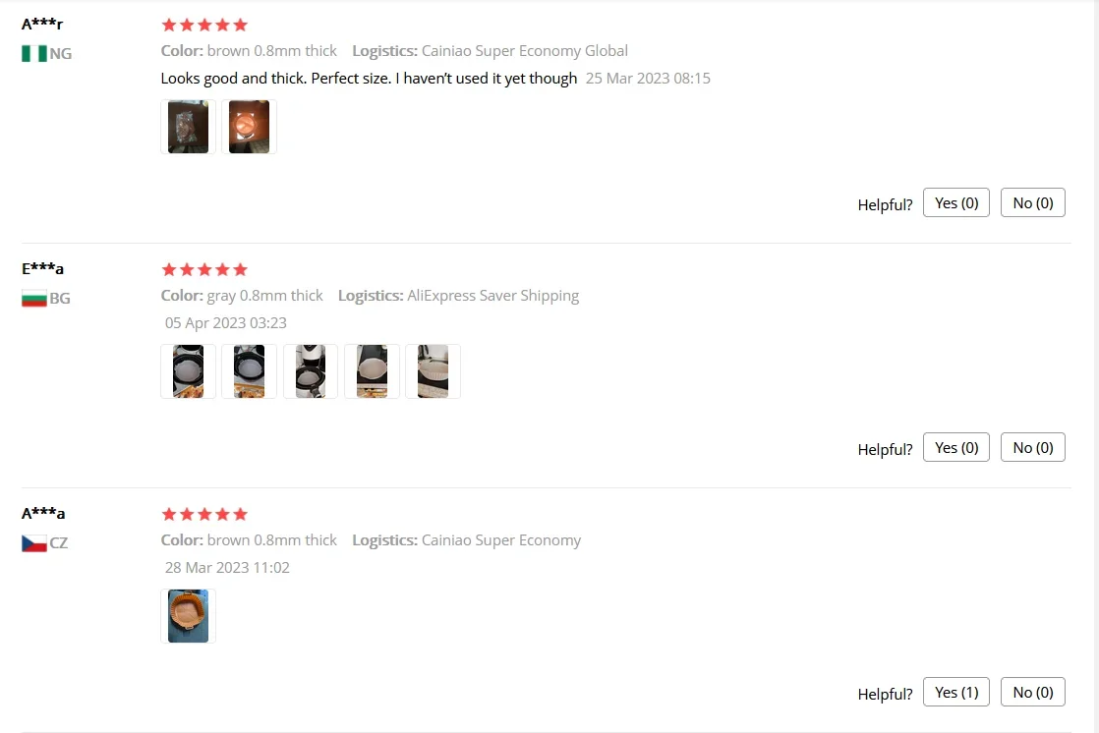This screenshot has height=733, width=1099.
Task: Open first photo in A***r's review
Action: [188, 127]
